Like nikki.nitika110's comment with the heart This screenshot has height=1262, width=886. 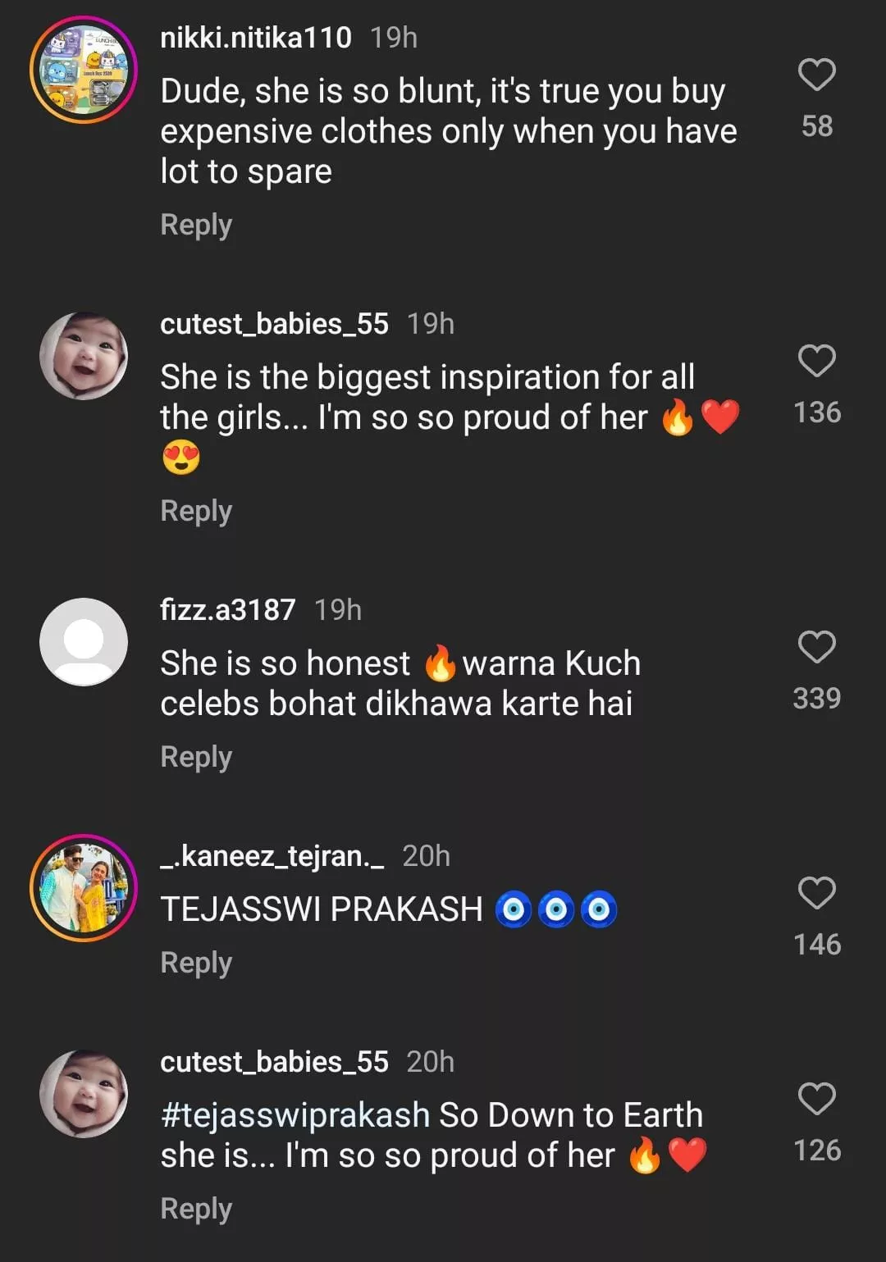tap(816, 75)
